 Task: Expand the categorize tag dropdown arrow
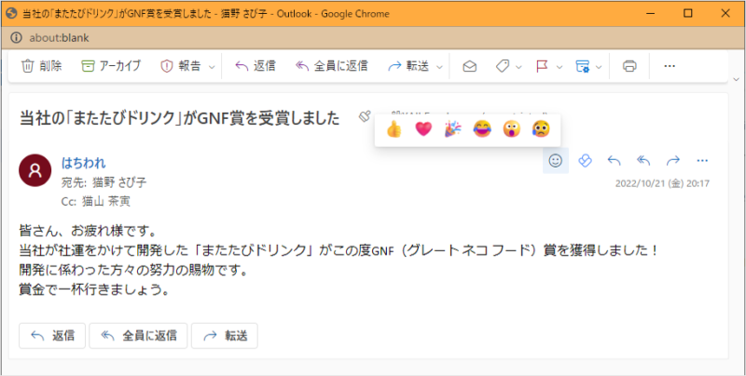(518, 66)
